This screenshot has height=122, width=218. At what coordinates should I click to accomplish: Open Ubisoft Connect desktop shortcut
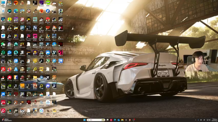[x=10, y=44]
